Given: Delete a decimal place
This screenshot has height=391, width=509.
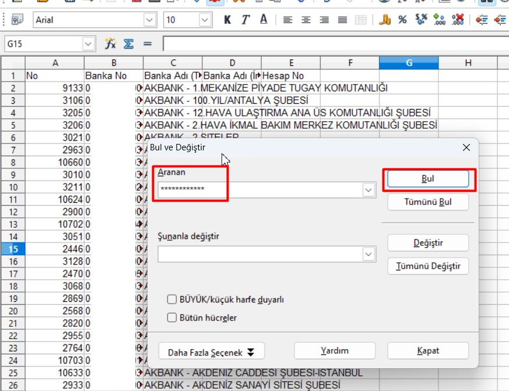Looking at the screenshot, I should [458, 20].
